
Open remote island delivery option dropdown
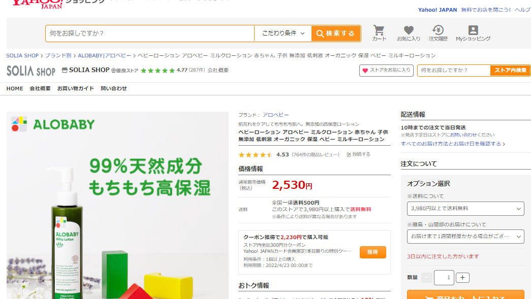pyautogui.click(x=465, y=237)
